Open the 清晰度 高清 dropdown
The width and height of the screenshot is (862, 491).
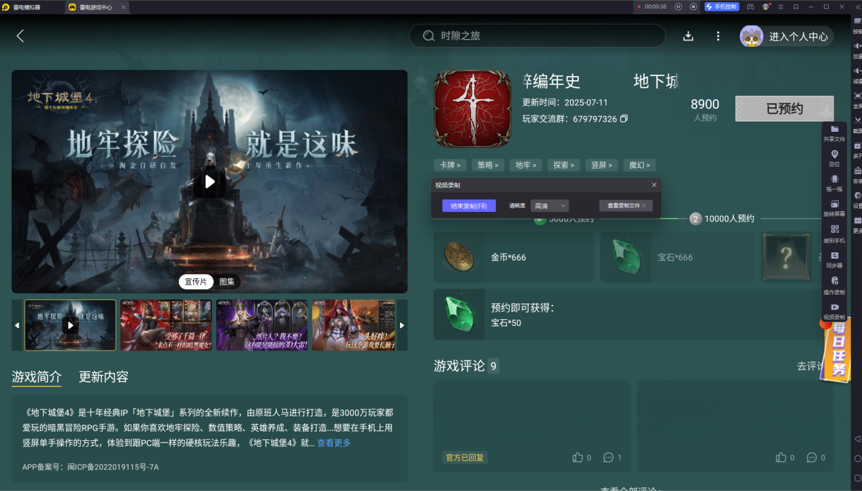tap(550, 206)
